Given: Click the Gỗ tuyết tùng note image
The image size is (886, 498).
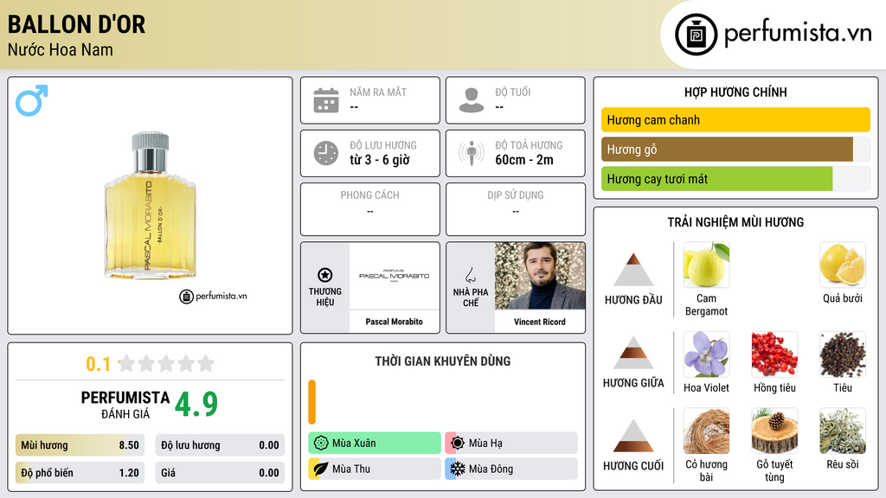Looking at the screenshot, I should [x=774, y=431].
